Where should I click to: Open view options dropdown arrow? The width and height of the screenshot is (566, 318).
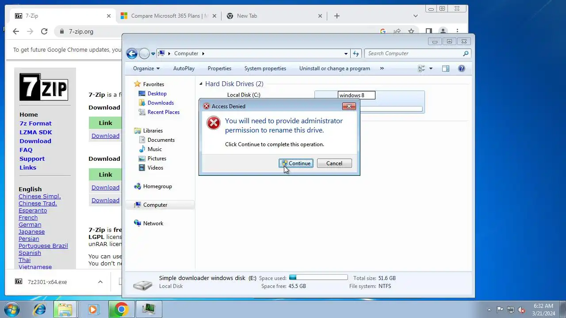(431, 68)
